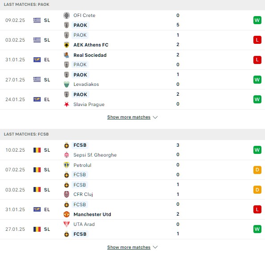265x255 pixels.
Task: Click the red L badge for Real Sociedad match
Action: pyautogui.click(x=257, y=60)
